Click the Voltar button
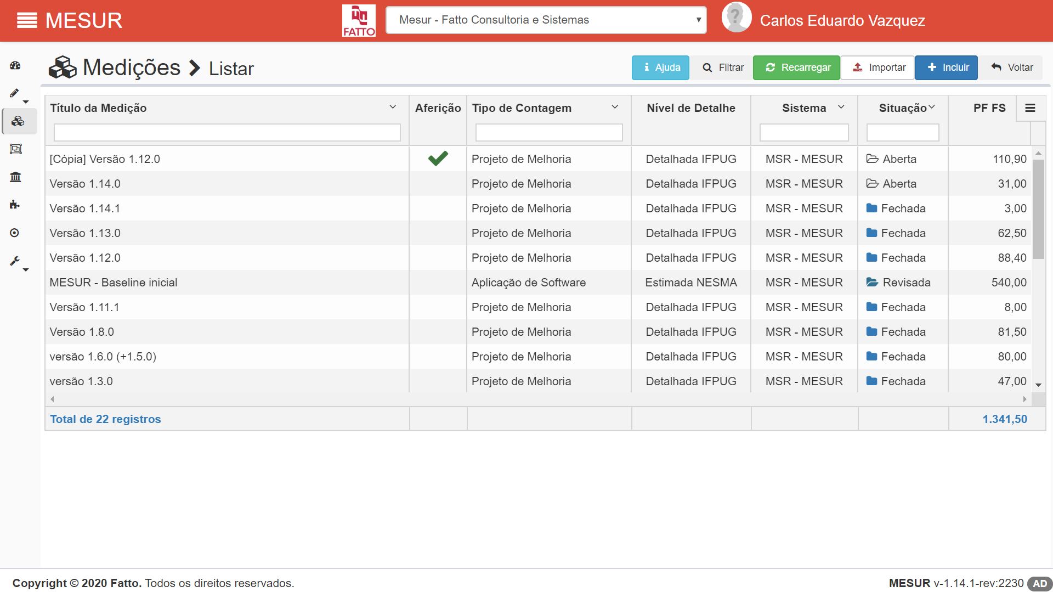 (x=1011, y=67)
